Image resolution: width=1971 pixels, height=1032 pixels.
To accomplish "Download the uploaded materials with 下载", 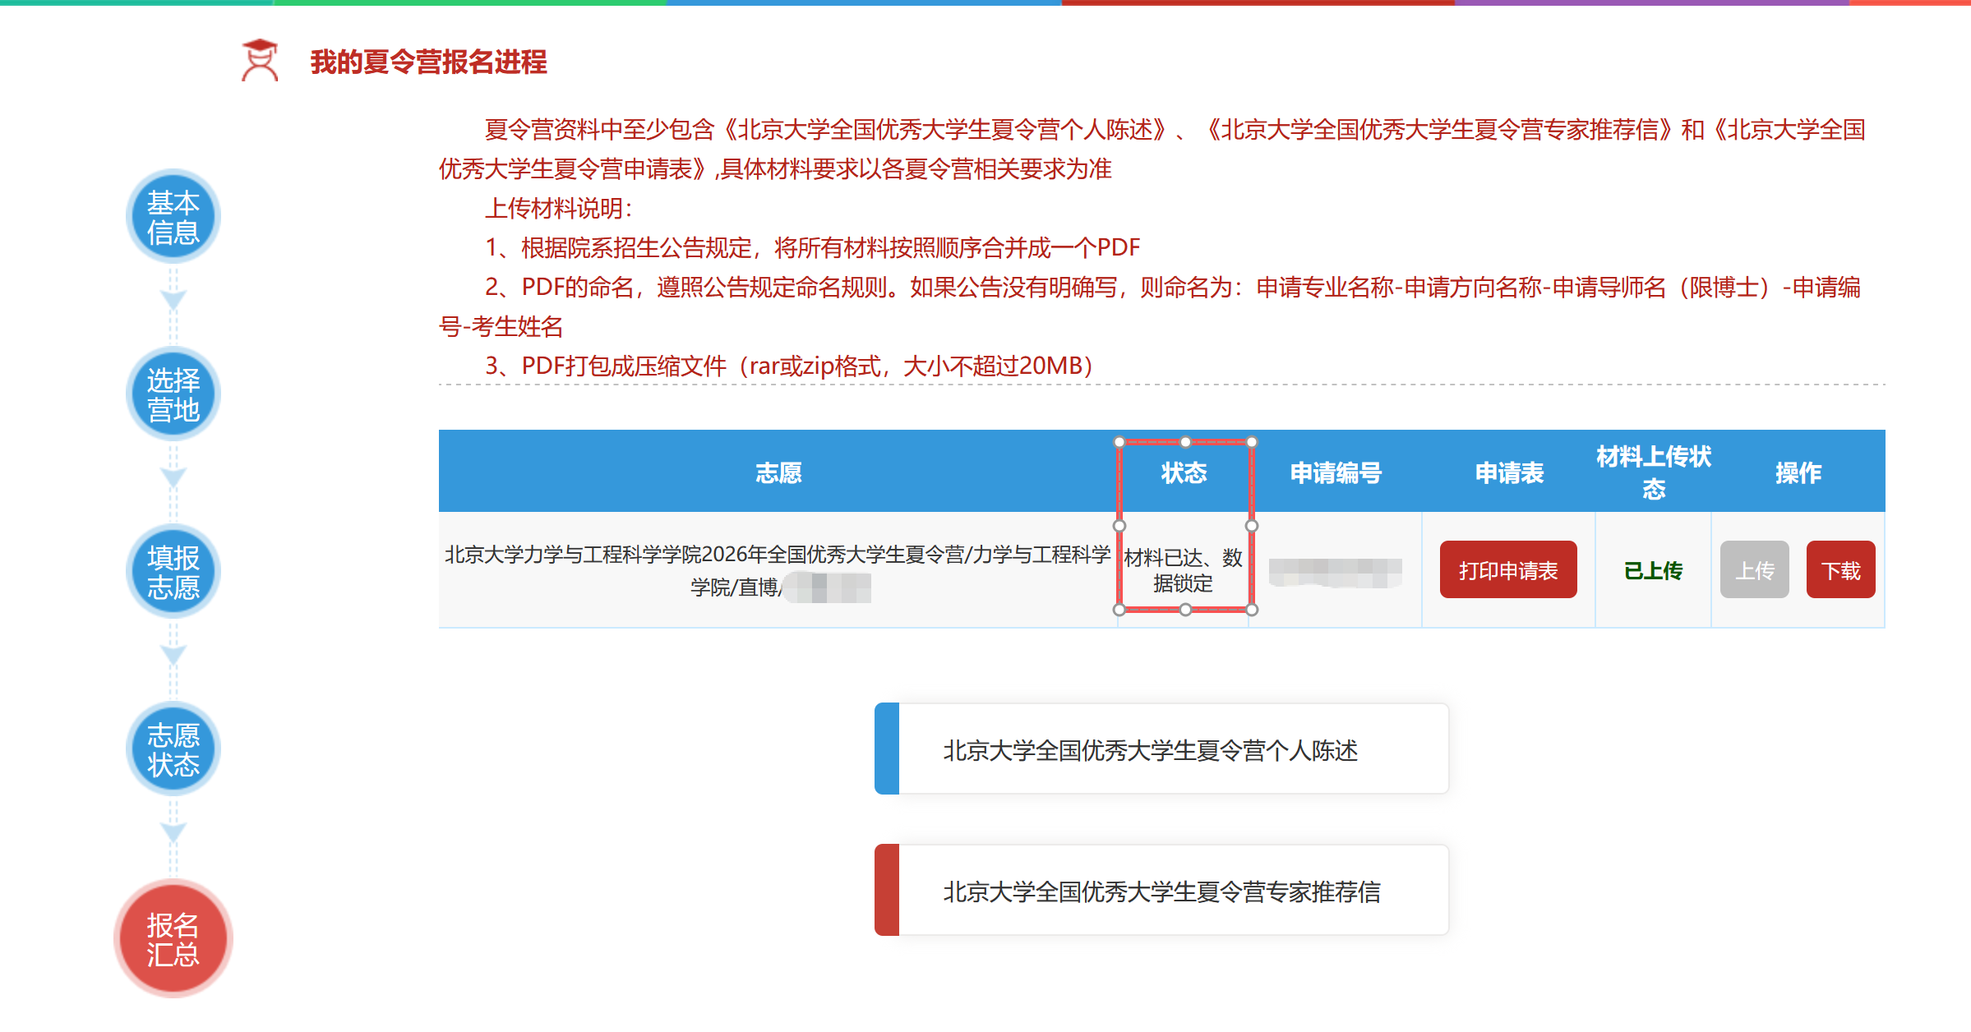I will coord(1841,569).
